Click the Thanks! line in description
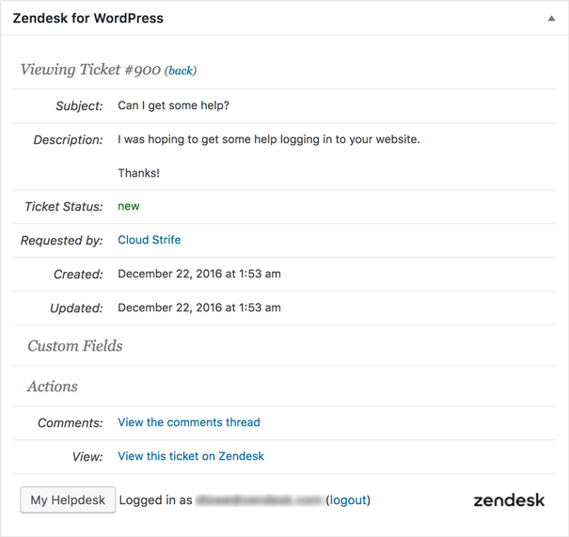Viewport: 569px width, 537px height. tap(138, 173)
